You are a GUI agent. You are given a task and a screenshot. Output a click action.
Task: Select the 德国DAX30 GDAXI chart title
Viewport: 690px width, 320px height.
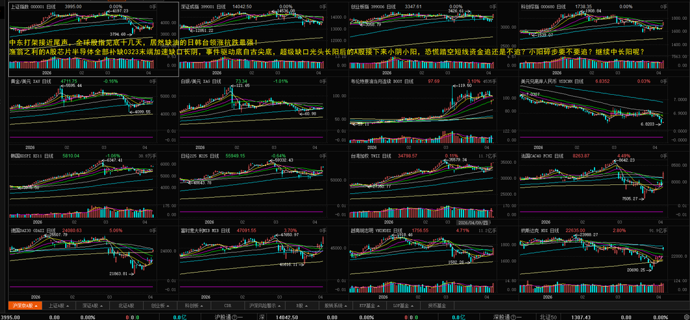coord(33,230)
